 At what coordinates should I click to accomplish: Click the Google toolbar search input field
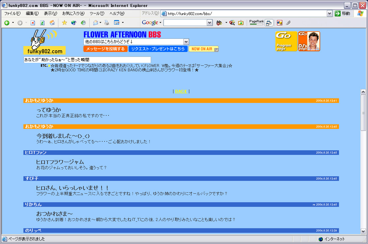click(x=185, y=23)
